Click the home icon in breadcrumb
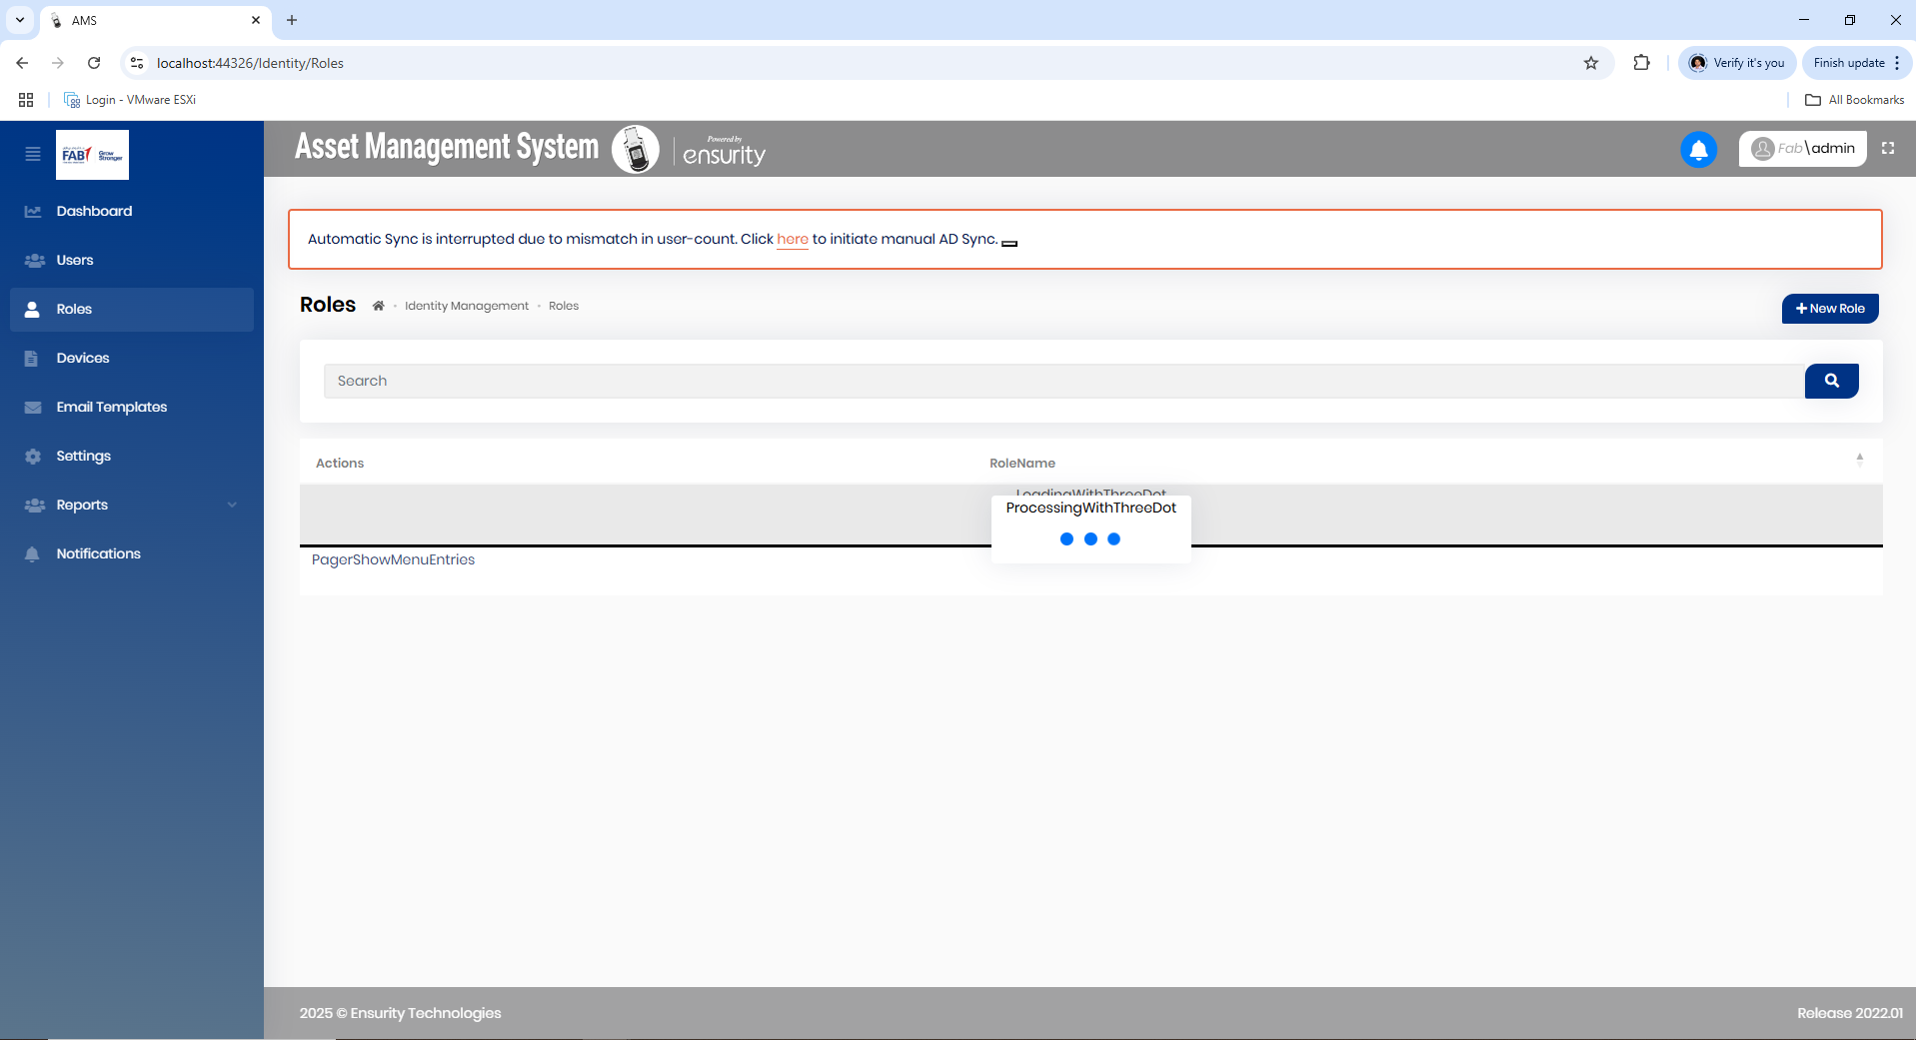 click(x=379, y=307)
